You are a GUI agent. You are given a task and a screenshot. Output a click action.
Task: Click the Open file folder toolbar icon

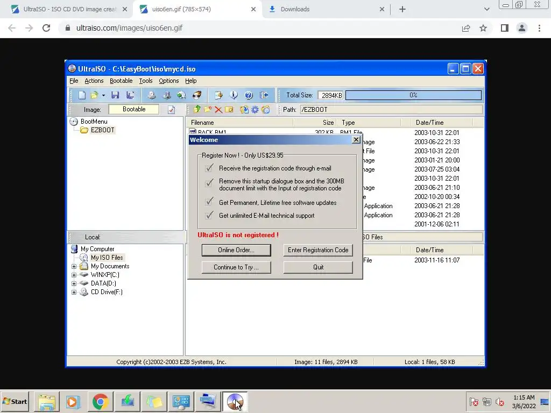click(x=94, y=95)
